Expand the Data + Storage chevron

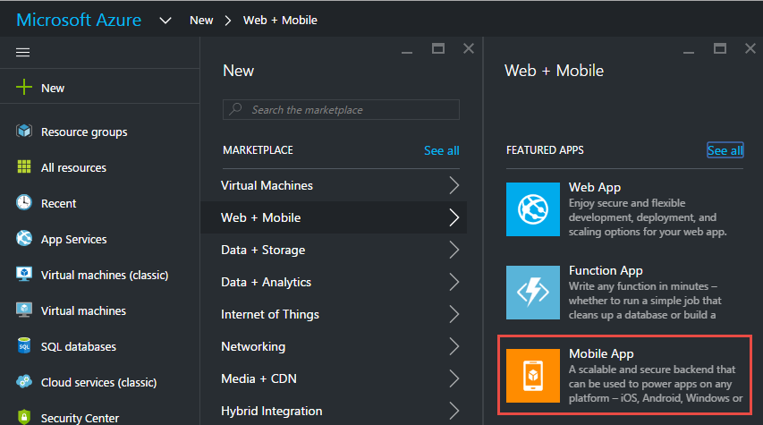(454, 250)
